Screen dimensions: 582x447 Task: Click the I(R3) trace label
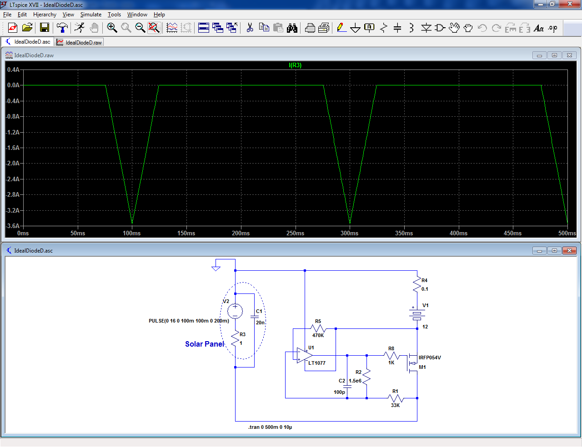295,65
